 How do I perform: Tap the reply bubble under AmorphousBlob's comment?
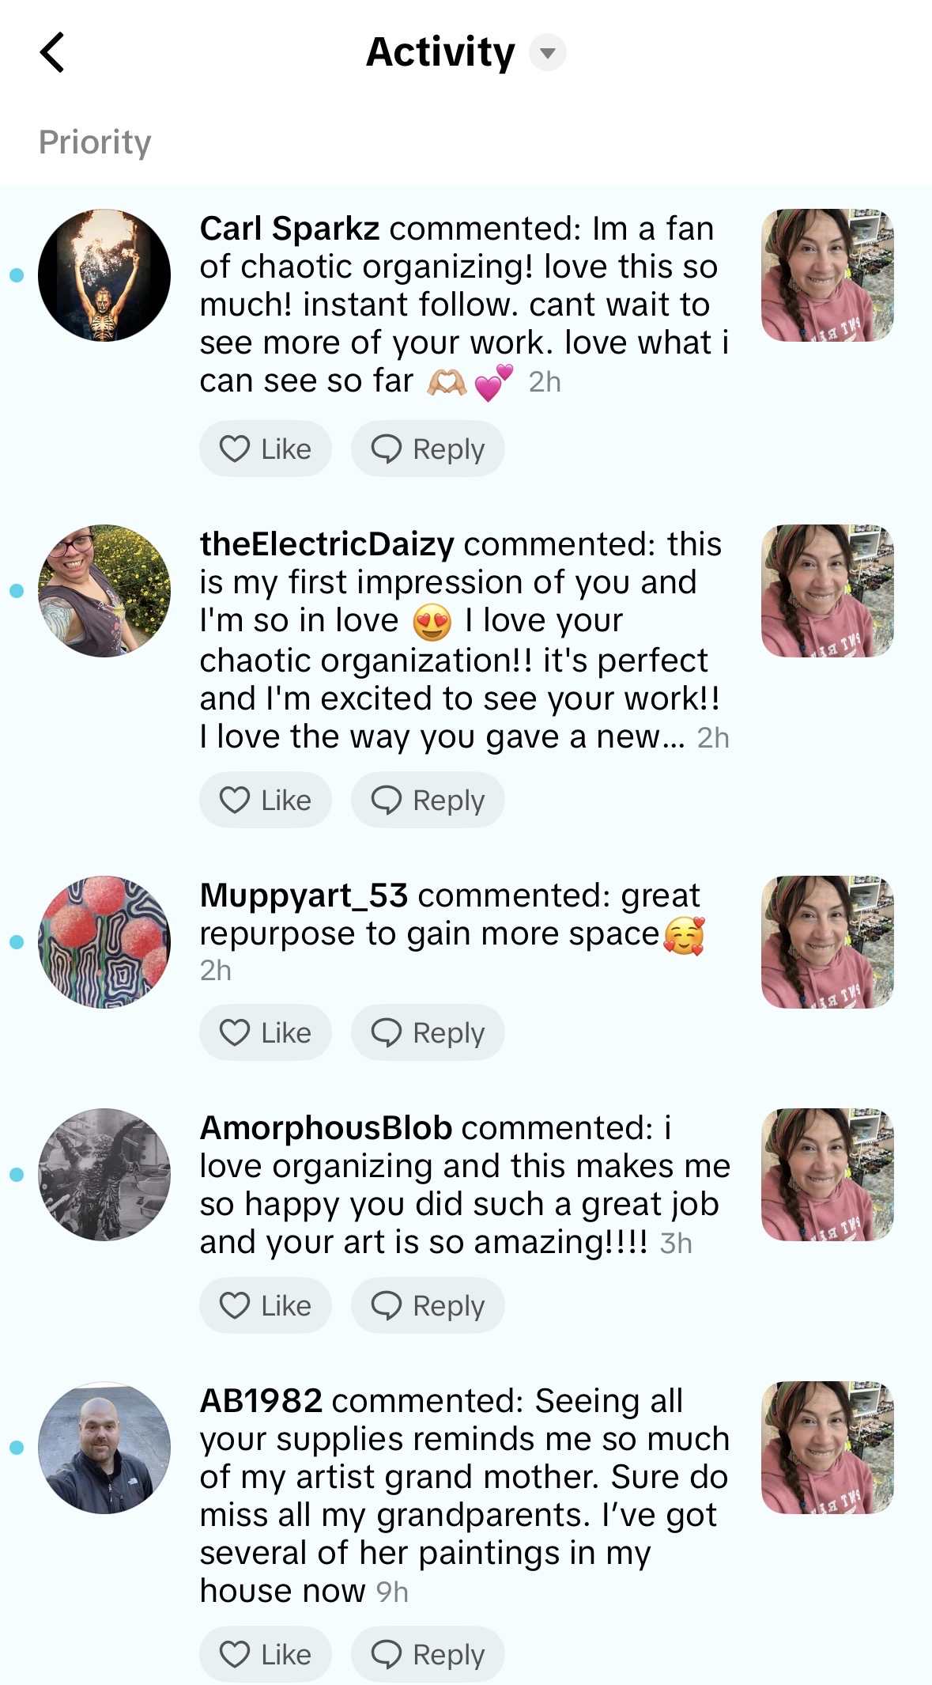(387, 1305)
